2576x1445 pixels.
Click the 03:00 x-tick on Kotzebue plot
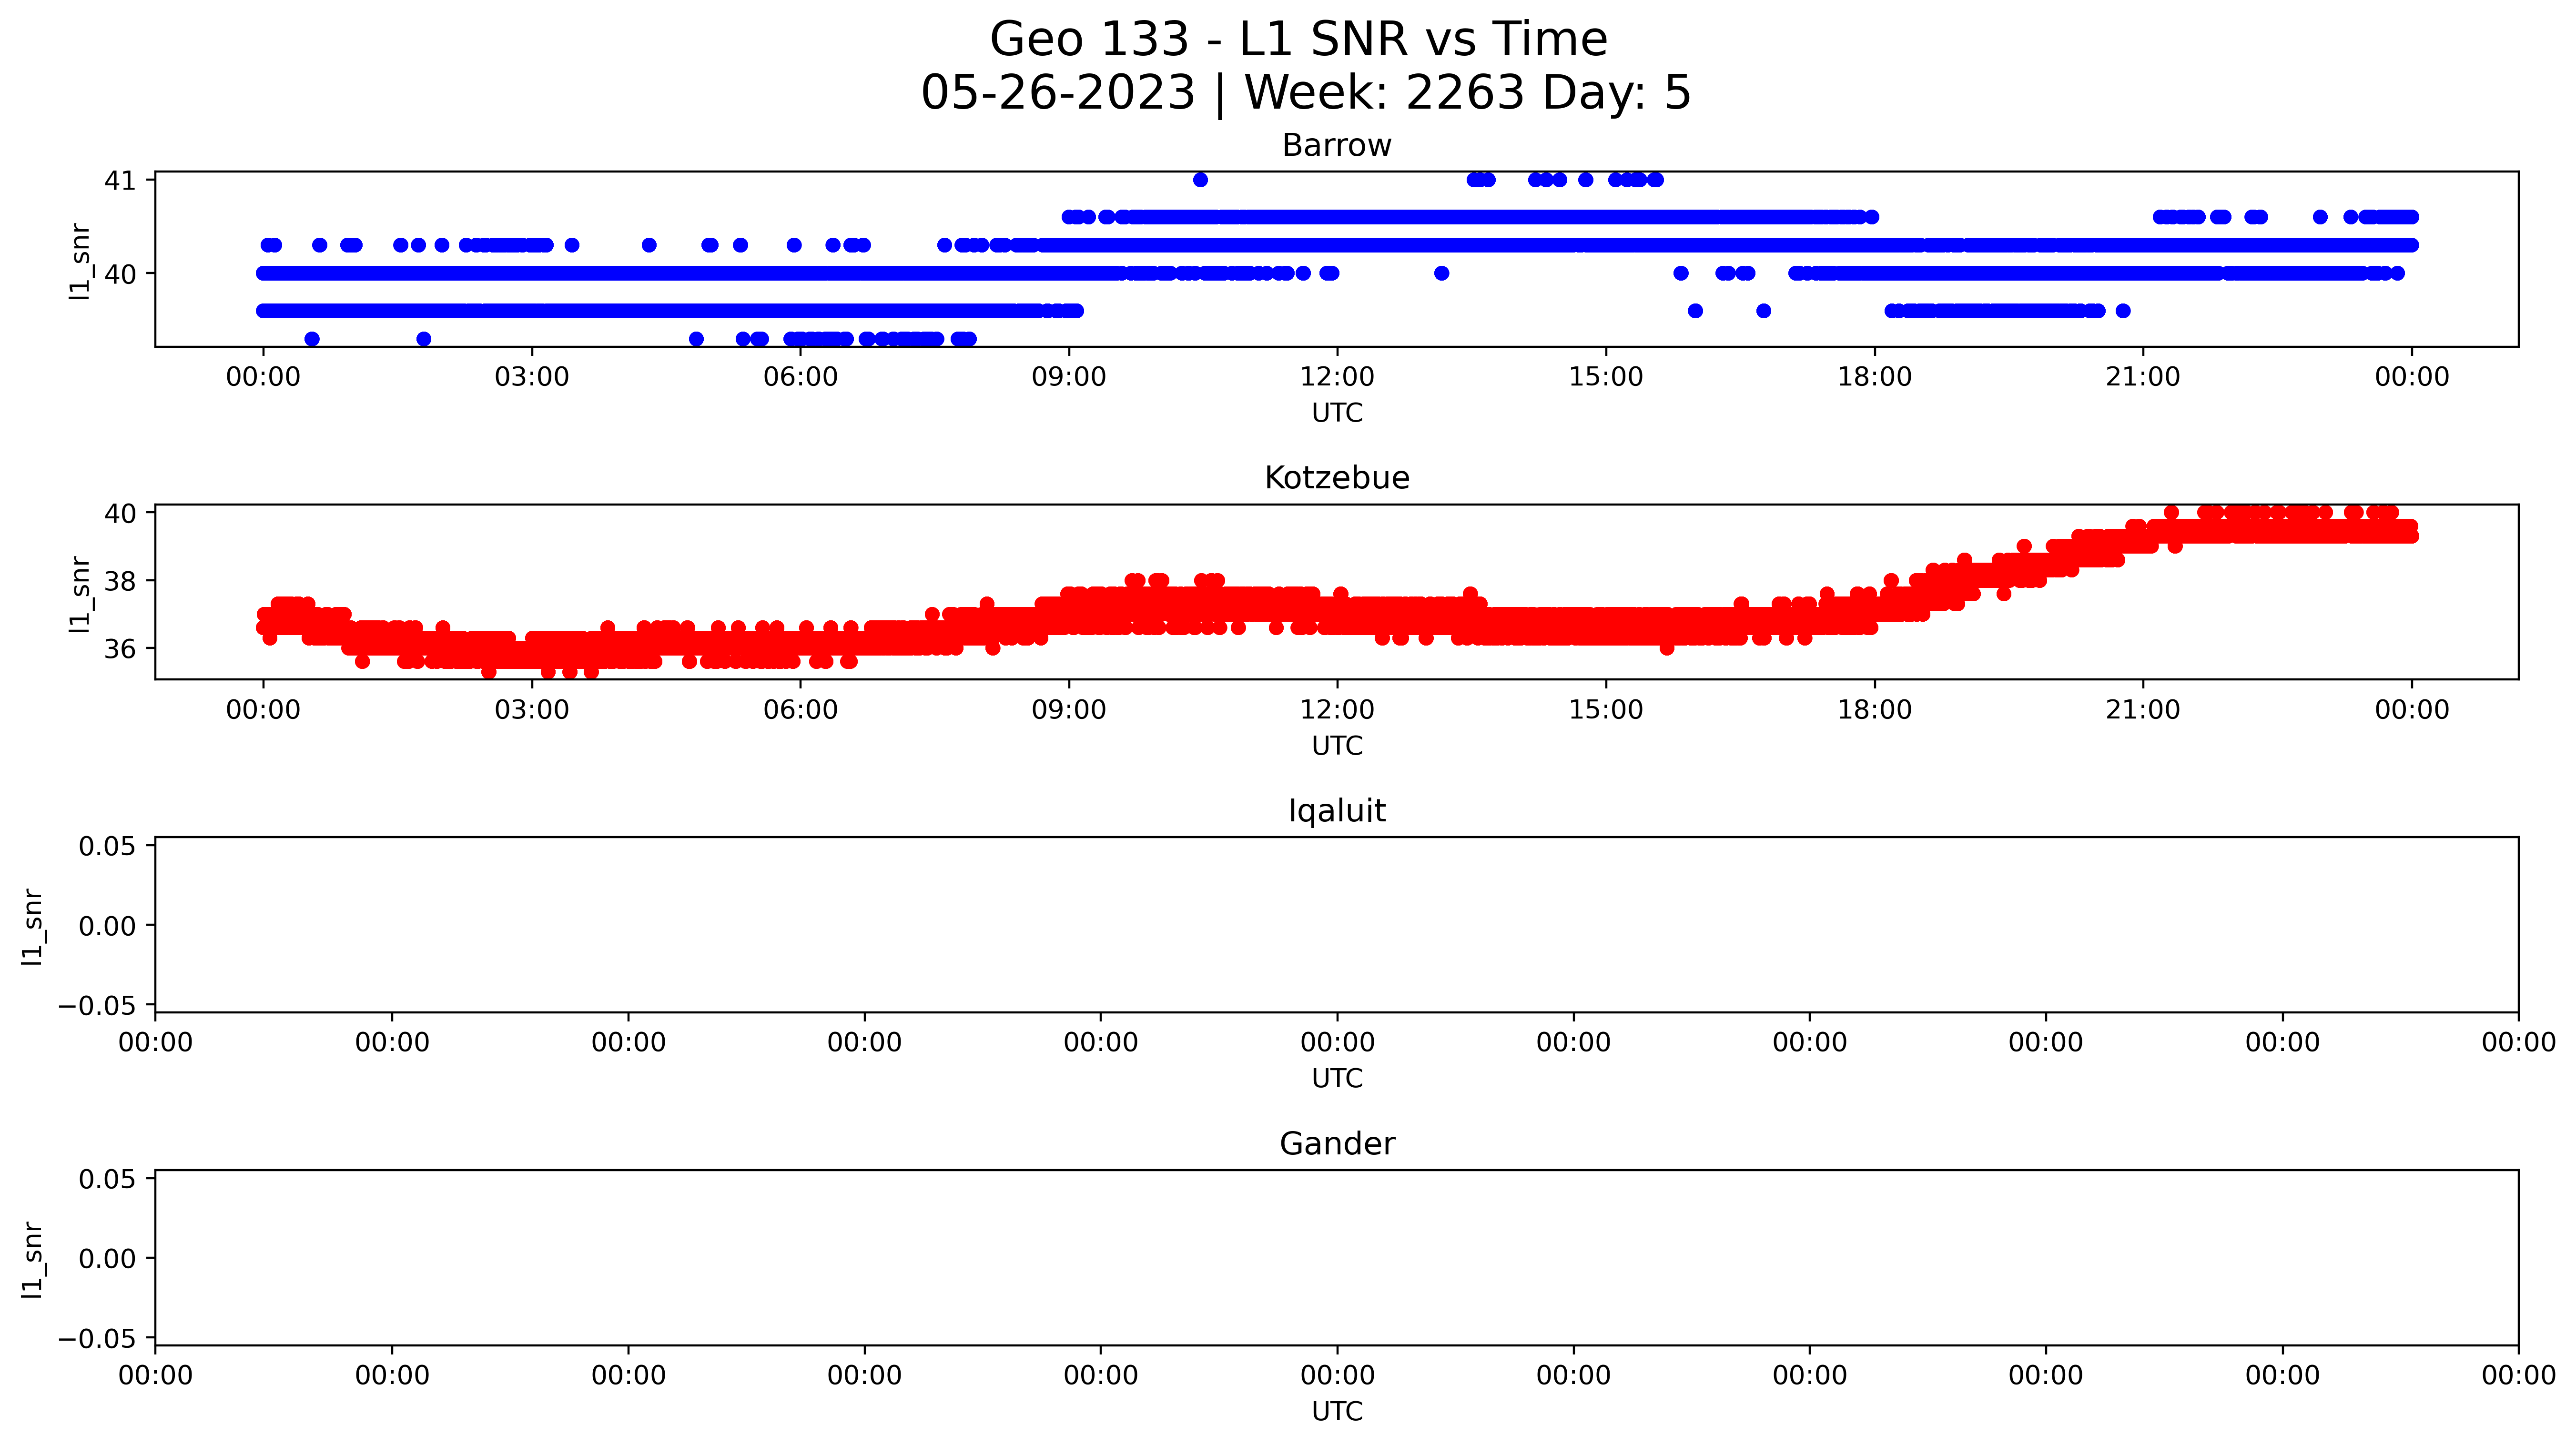point(532,710)
